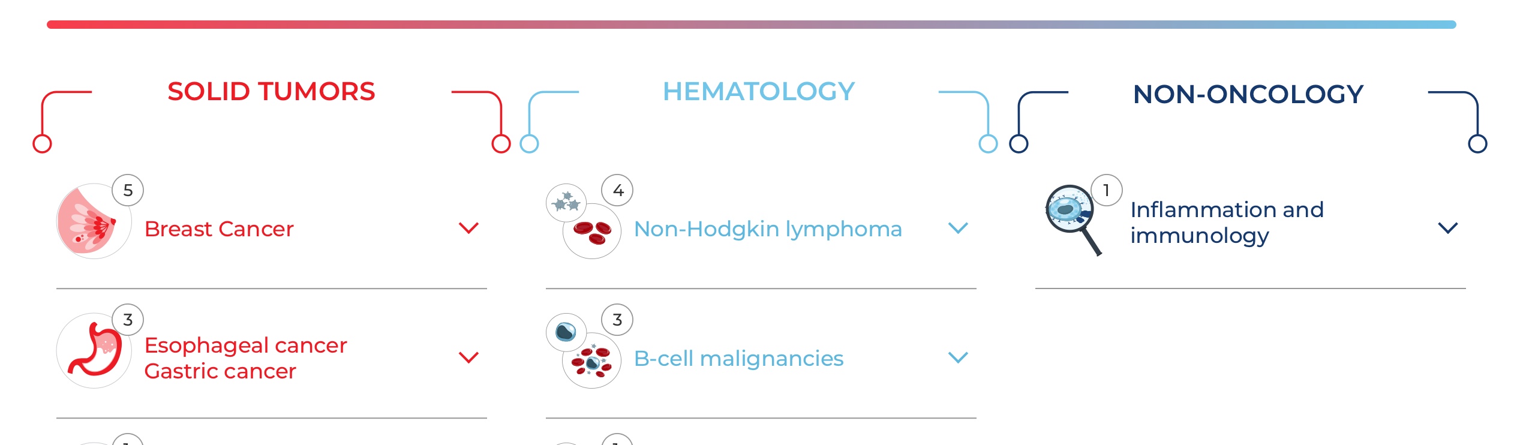Screen dimensions: 1520x445
Task: Select the NON-ONCOLOGY heading
Action: click(1248, 94)
